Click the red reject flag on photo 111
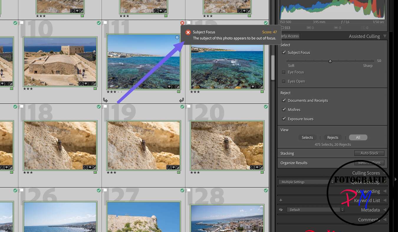Image resolution: width=398 pixels, height=232 pixels. click(182, 23)
